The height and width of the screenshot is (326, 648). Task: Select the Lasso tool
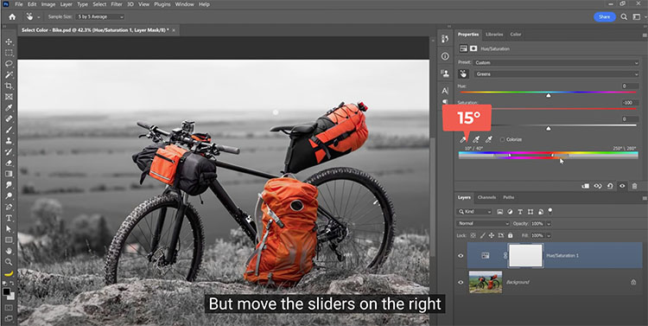pos(9,64)
